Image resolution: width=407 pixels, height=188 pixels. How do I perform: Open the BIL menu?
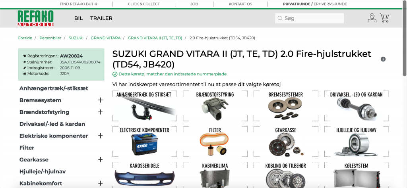pyautogui.click(x=78, y=18)
